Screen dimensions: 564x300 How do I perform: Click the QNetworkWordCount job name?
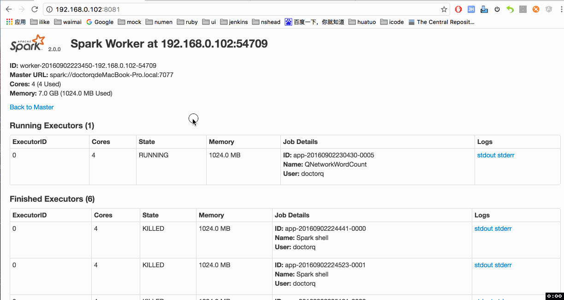click(x=336, y=164)
